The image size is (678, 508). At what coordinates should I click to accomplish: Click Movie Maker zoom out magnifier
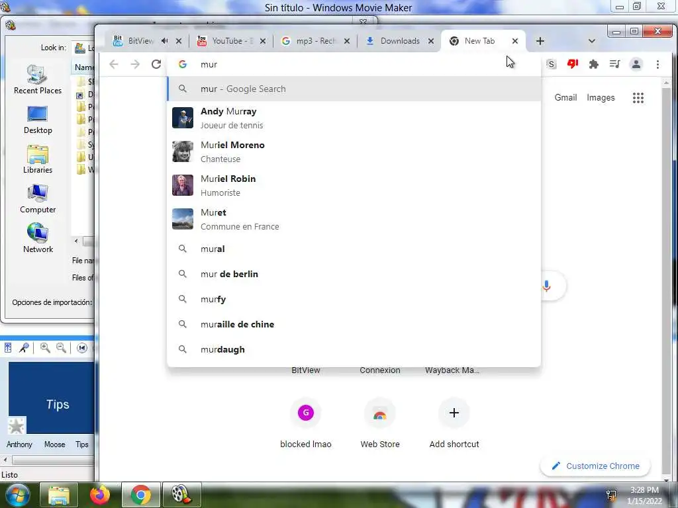(x=62, y=348)
